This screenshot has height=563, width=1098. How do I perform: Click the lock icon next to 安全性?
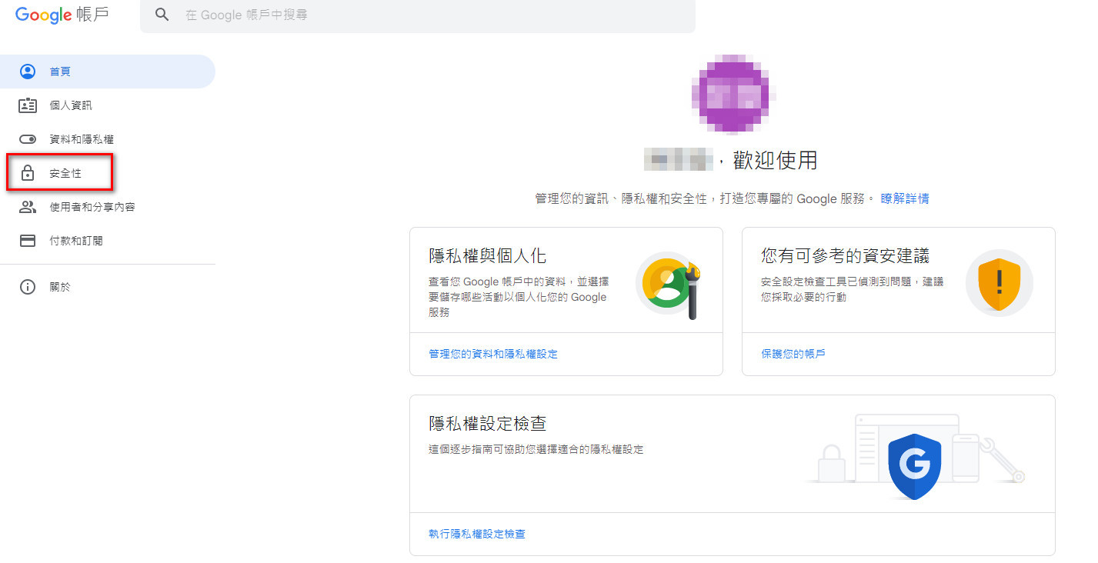click(28, 173)
